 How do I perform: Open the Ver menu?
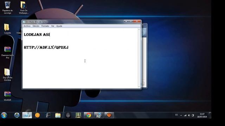click(x=53, y=26)
